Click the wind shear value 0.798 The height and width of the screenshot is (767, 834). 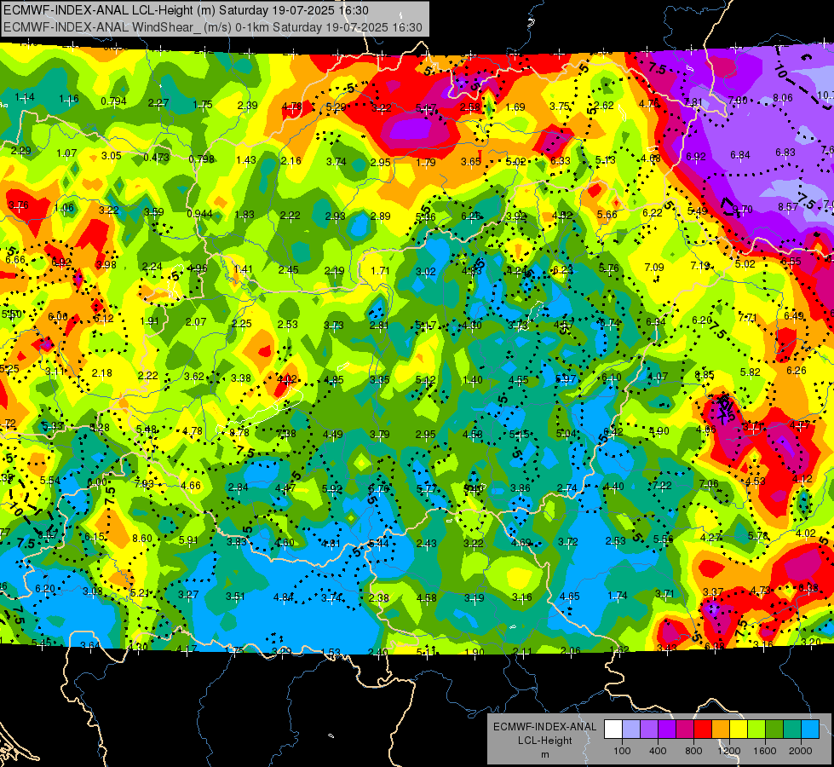201,159
